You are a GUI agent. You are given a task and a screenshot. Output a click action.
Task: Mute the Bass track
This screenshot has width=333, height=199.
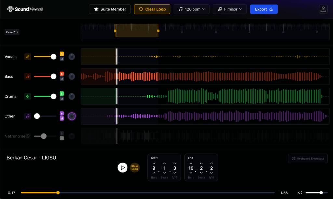[x=62, y=79]
